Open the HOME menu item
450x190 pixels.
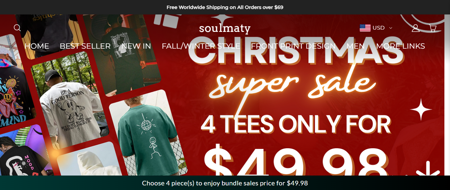(37, 46)
